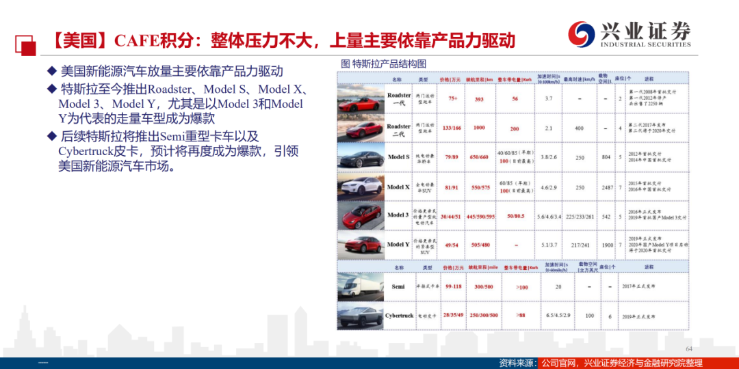The width and height of the screenshot is (739, 369).
Task: Click the range value 1000
Action: pyautogui.click(x=479, y=128)
